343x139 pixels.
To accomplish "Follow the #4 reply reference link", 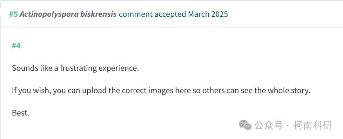I will click(x=16, y=46).
